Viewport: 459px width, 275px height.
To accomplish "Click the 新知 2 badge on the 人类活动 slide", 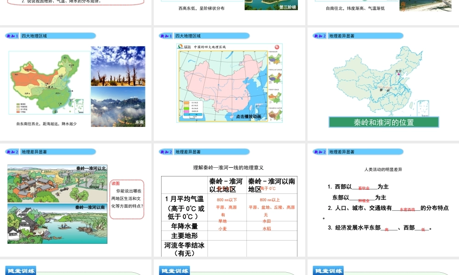I will pos(319,152).
